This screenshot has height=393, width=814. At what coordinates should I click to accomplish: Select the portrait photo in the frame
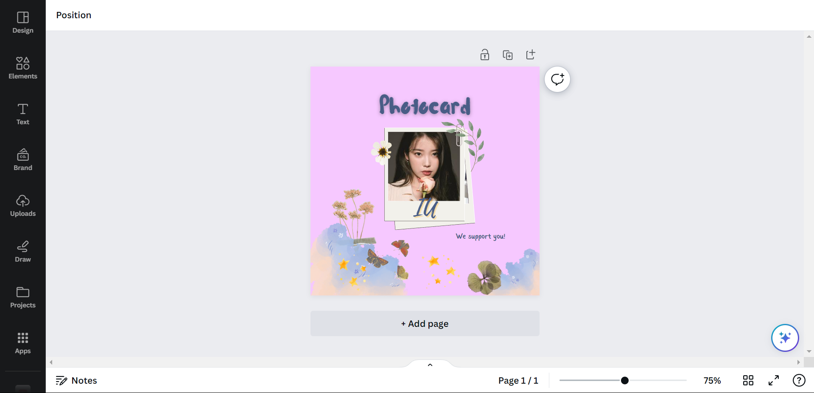(424, 166)
